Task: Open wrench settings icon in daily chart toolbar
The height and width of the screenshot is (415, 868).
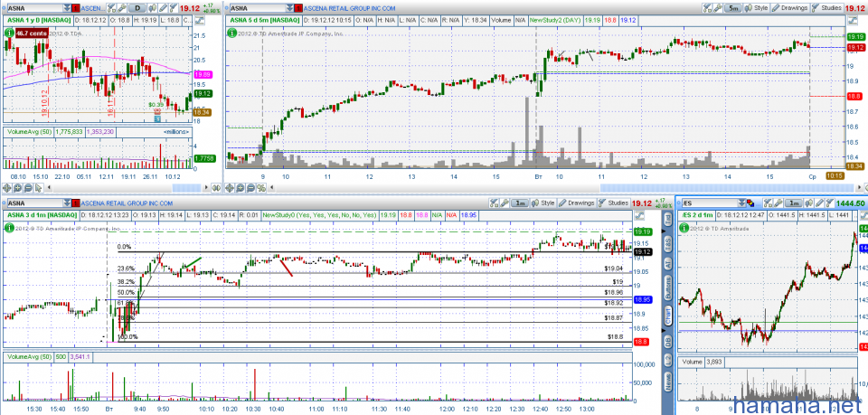Action: pyautogui.click(x=122, y=8)
